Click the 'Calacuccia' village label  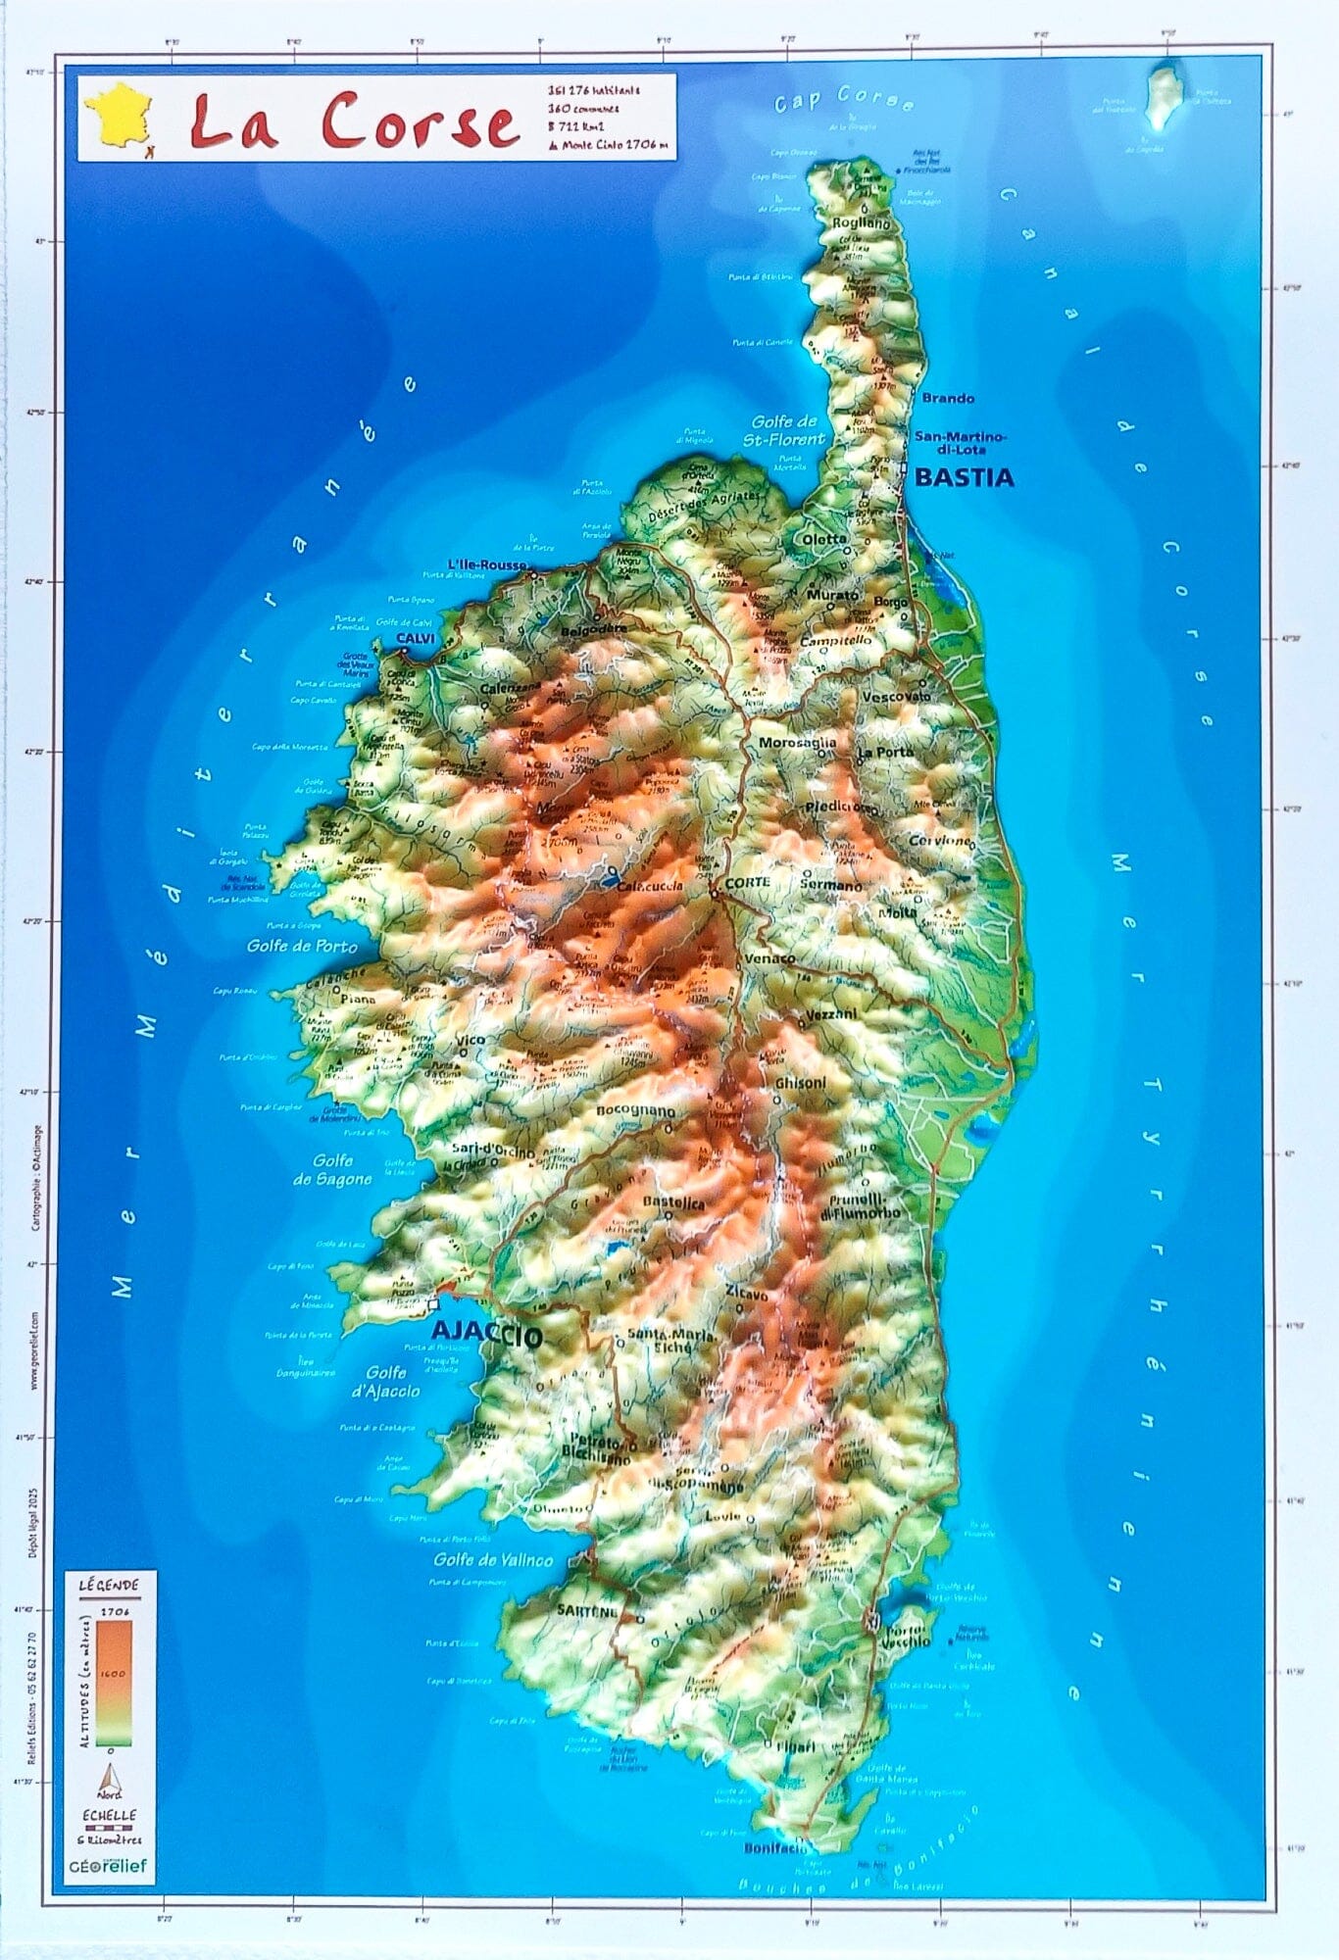tap(649, 885)
